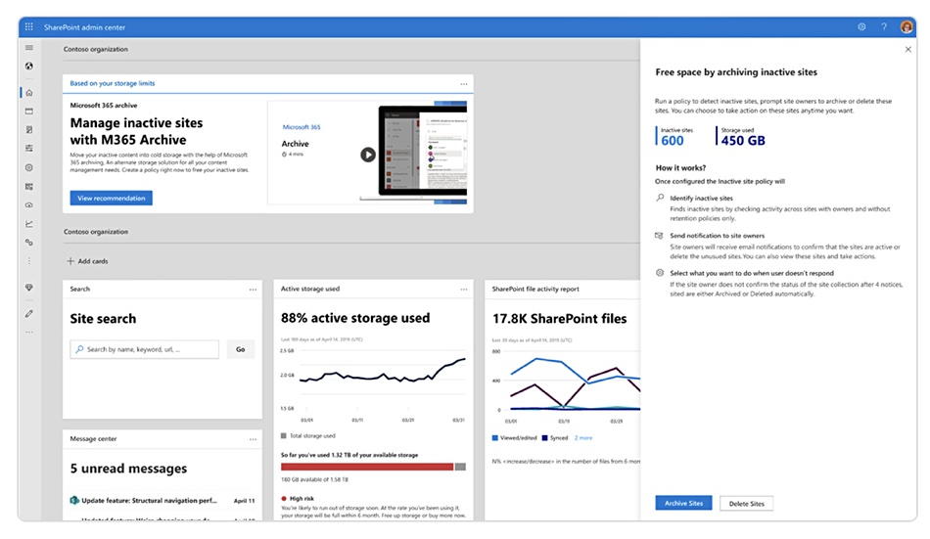Click '17.8K SharePoint files' heading
930x539 pixels.
pyautogui.click(x=559, y=319)
